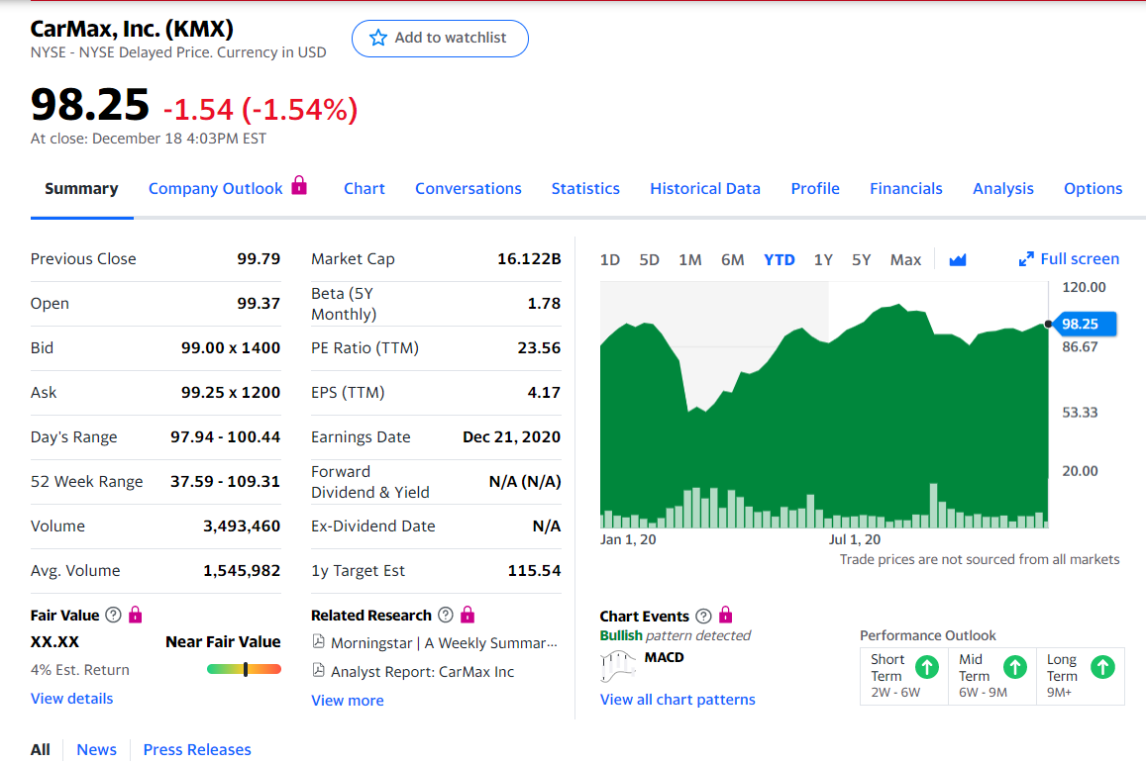
Task: Click the lock icon next to Chart Events
Action: point(726,615)
